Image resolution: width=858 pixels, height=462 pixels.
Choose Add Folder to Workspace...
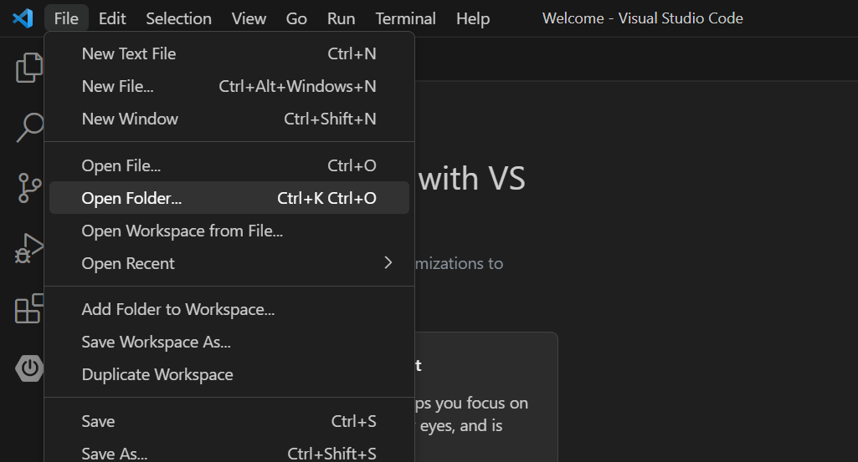(229, 310)
